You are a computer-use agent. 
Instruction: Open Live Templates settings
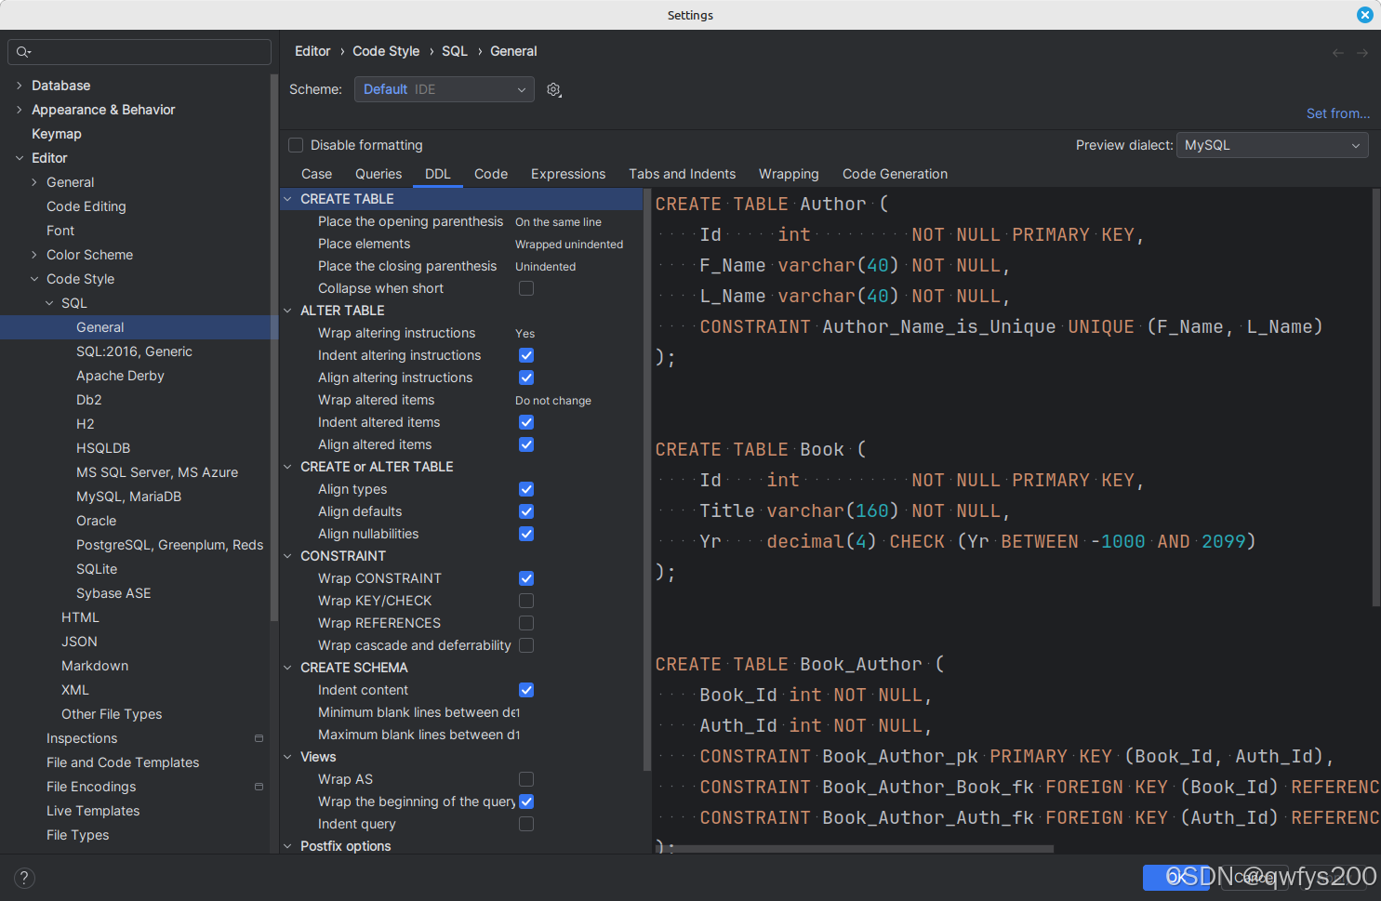[93, 811]
